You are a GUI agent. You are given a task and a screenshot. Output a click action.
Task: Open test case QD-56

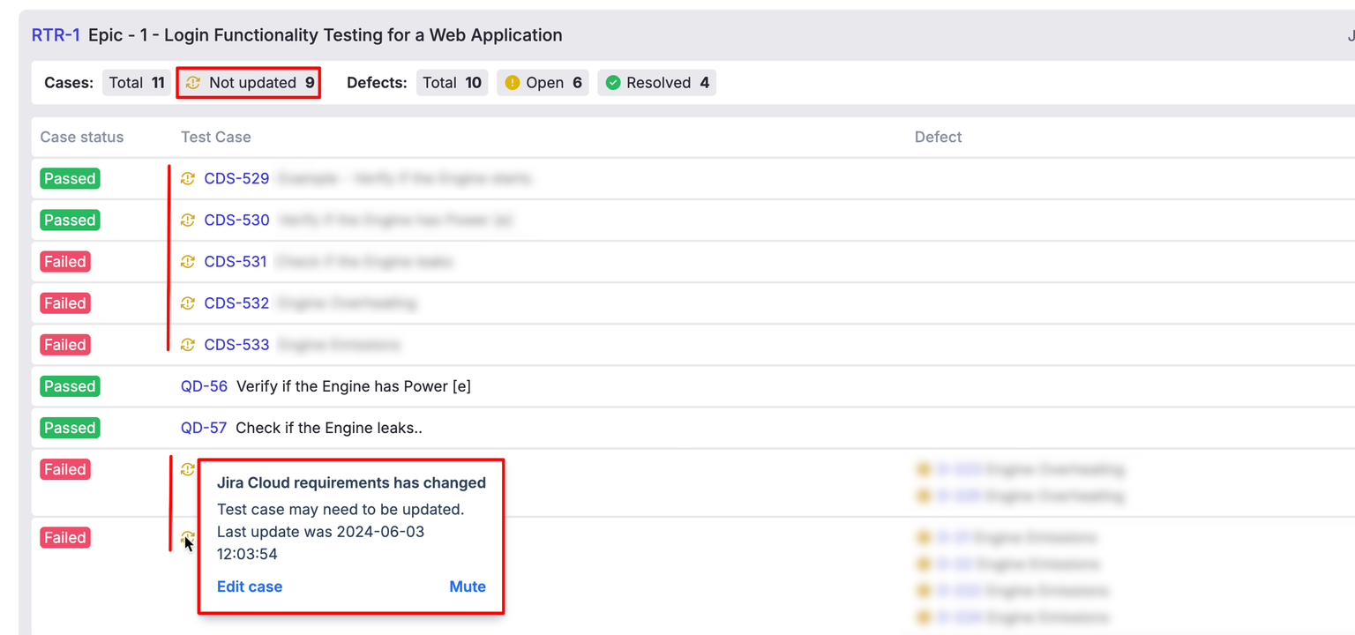click(204, 386)
